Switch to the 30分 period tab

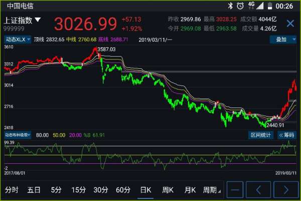click(101, 190)
